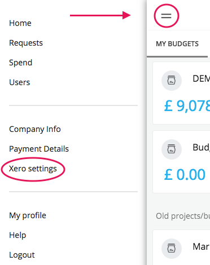Open the Spend menu item
This screenshot has height=265, width=210.
[21, 63]
